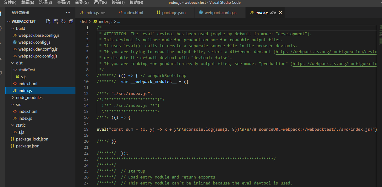Open webpack.pro.config.js file
382x187 pixels.
[40, 56]
